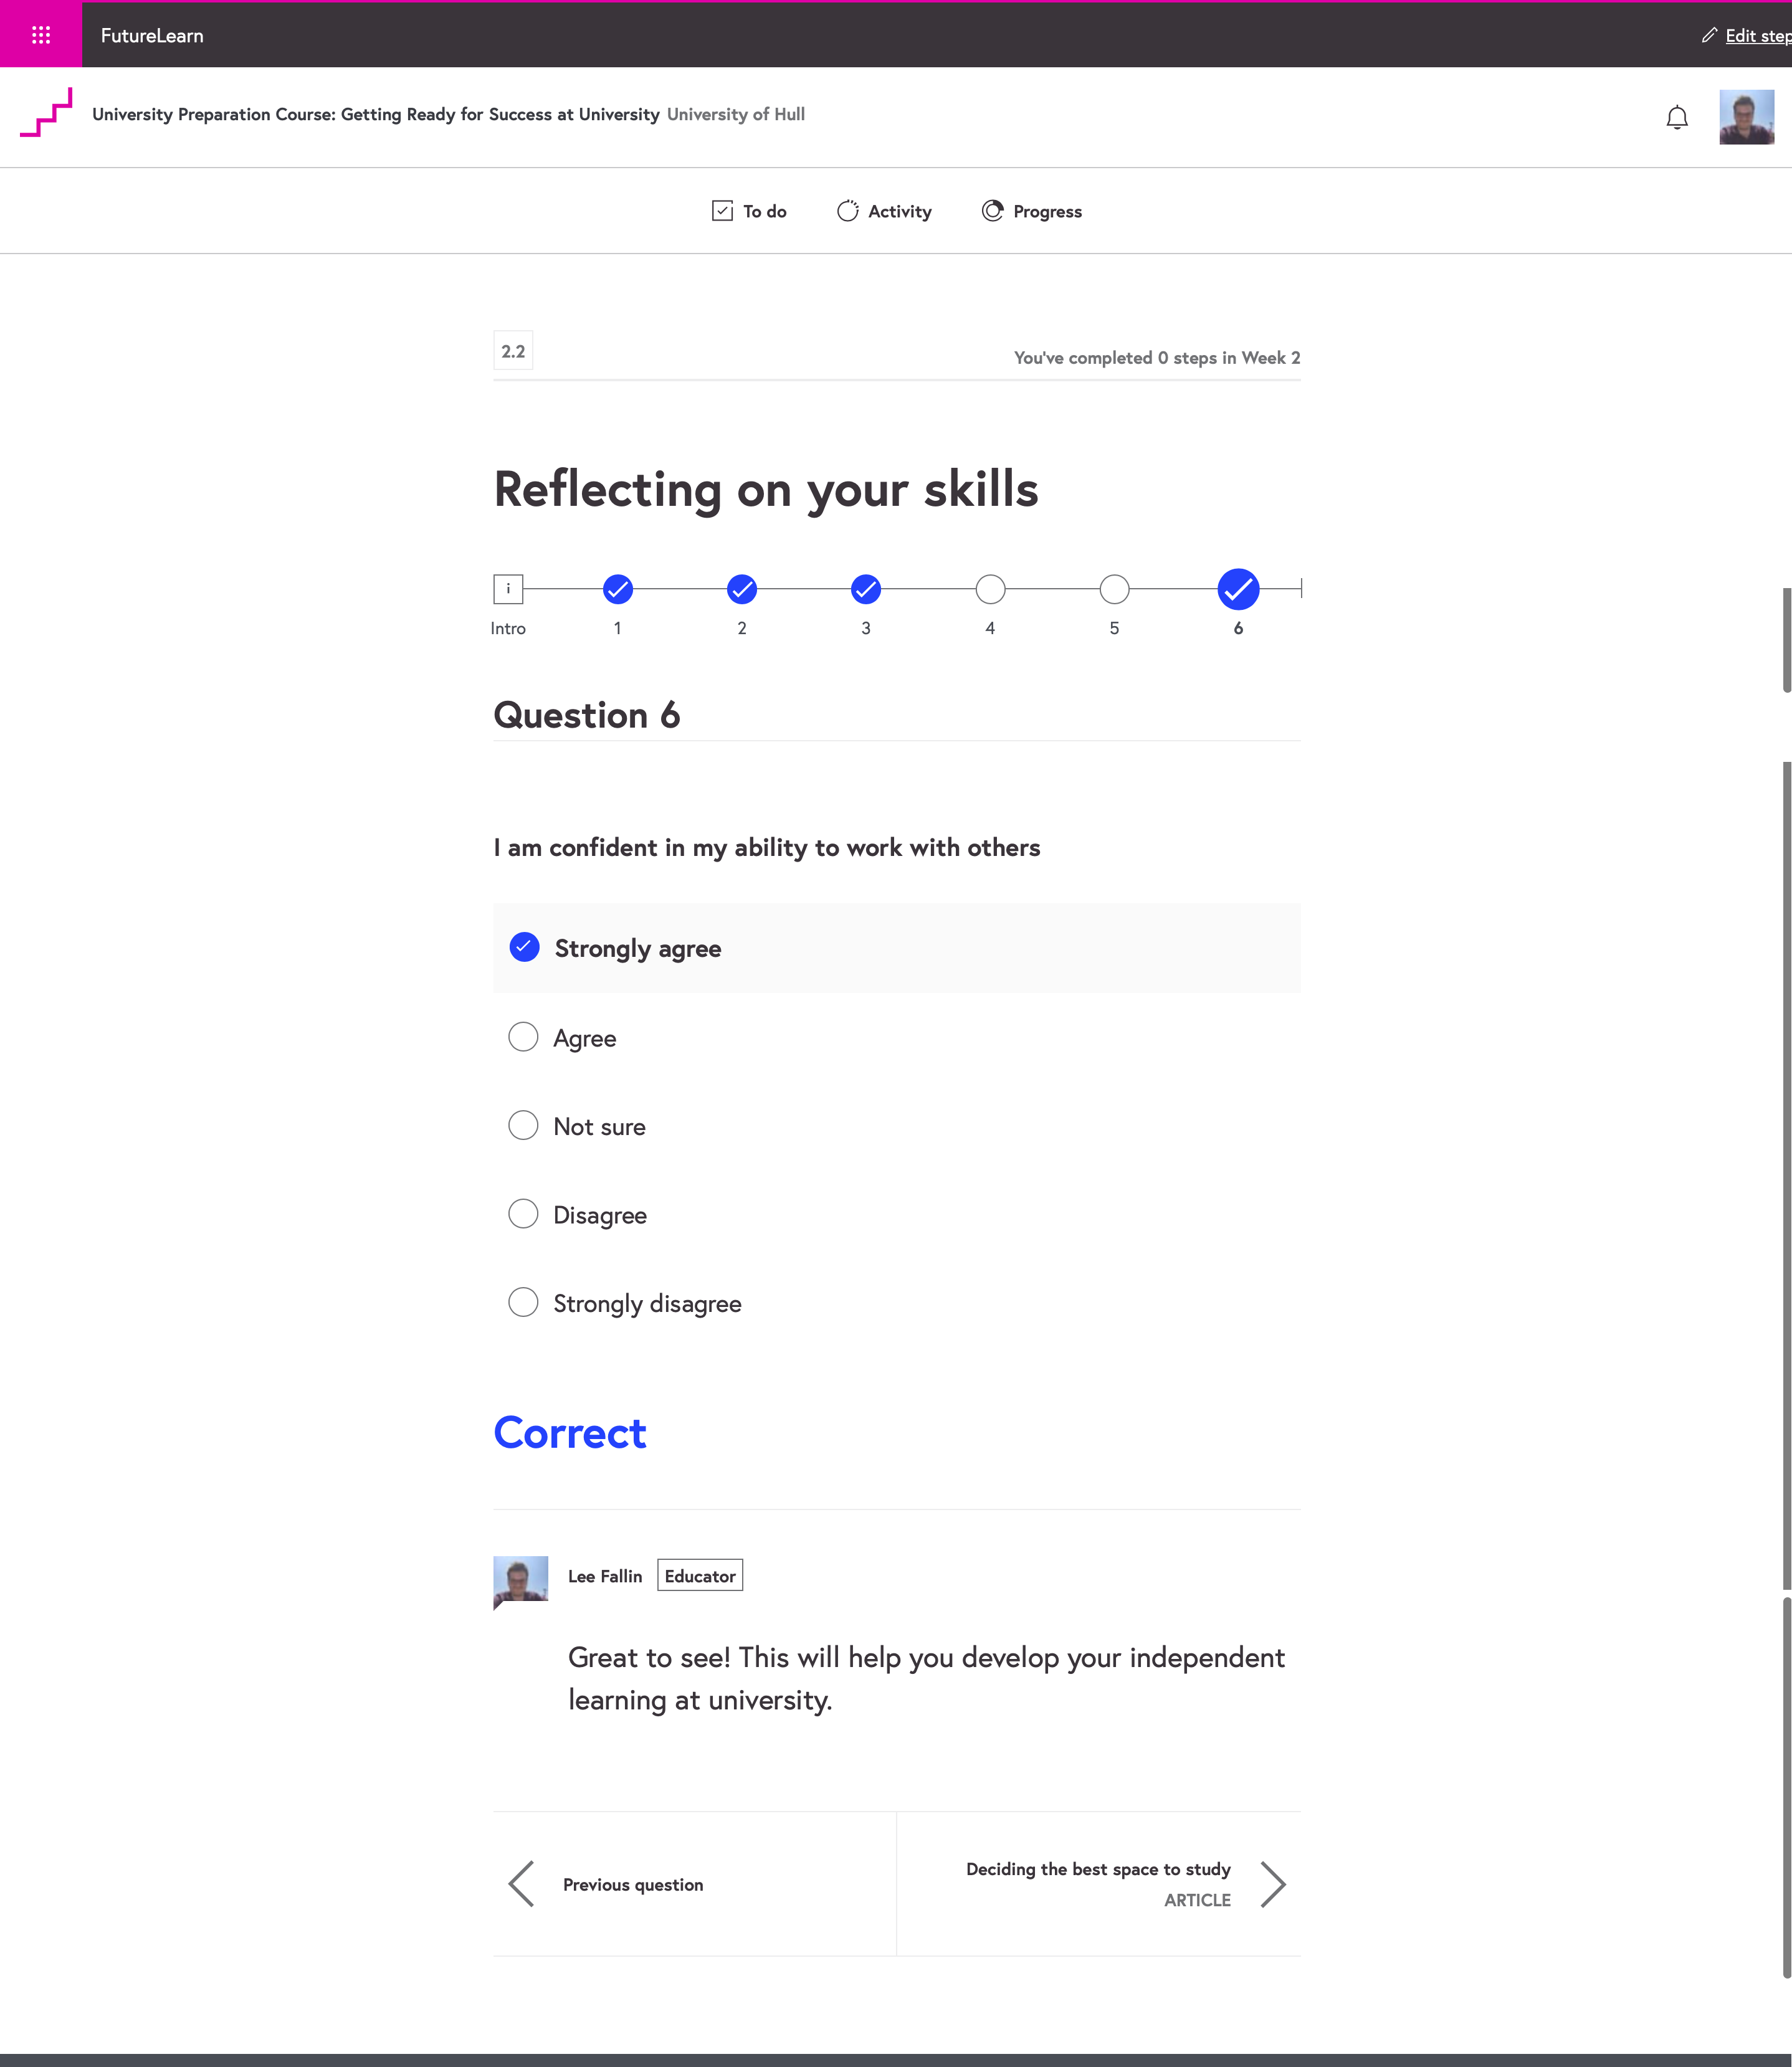The image size is (1792, 2067).
Task: Open the notifications bell
Action: [1676, 118]
